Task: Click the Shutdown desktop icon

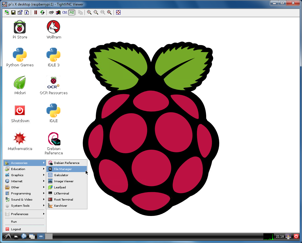Action: tap(20, 114)
